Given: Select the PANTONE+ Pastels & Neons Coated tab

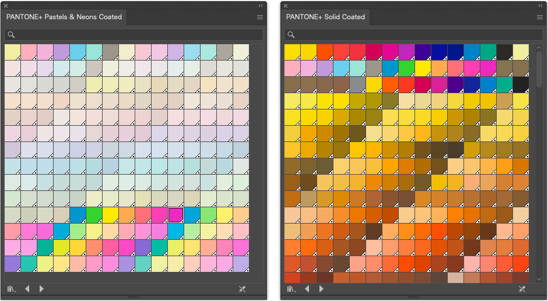Looking at the screenshot, I should tap(64, 17).
